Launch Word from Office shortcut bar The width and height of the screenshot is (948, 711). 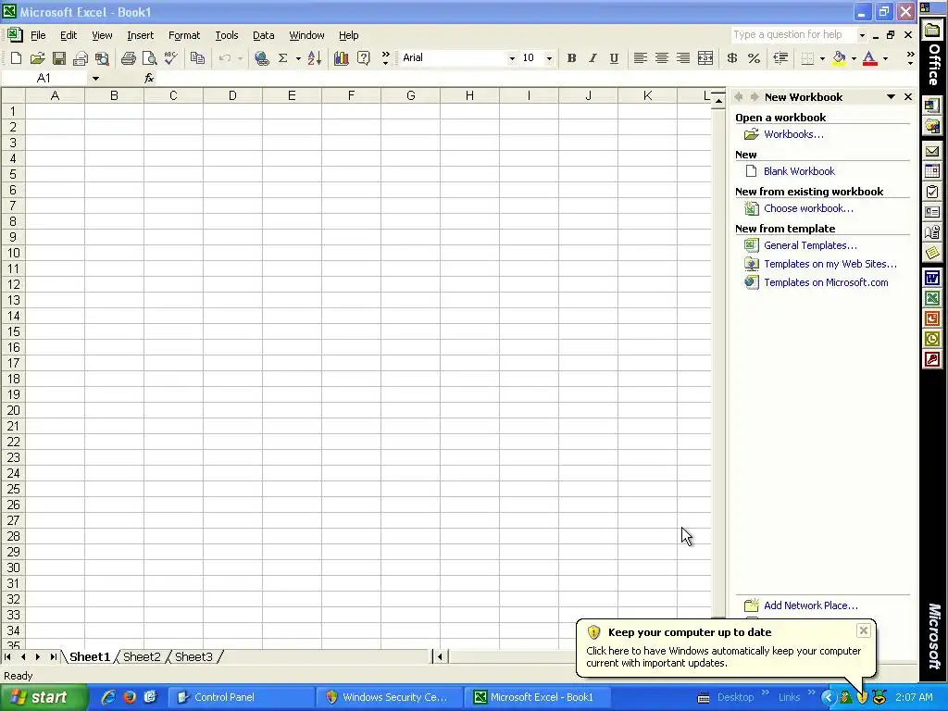[x=932, y=278]
